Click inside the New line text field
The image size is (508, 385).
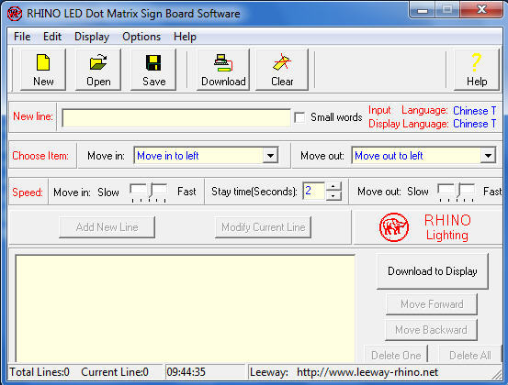[176, 117]
